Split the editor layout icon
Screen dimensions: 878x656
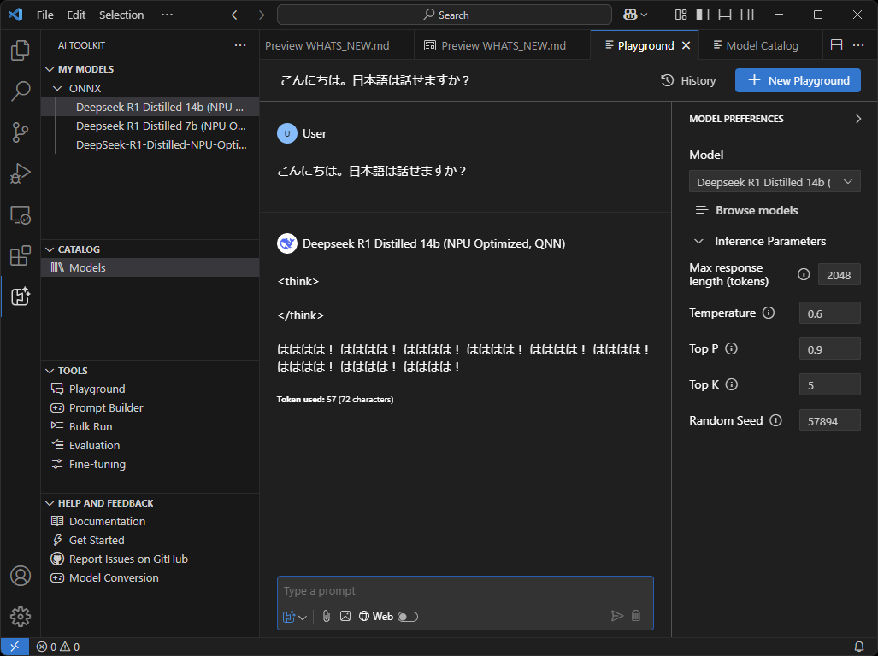(837, 45)
